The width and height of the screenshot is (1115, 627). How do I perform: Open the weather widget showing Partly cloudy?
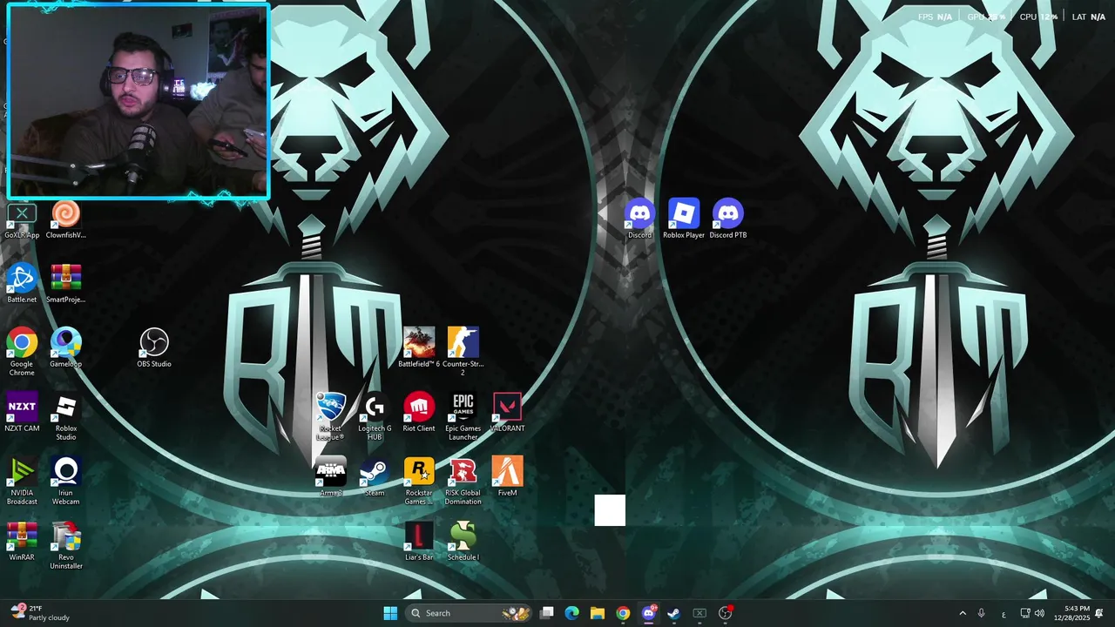[x=40, y=613]
